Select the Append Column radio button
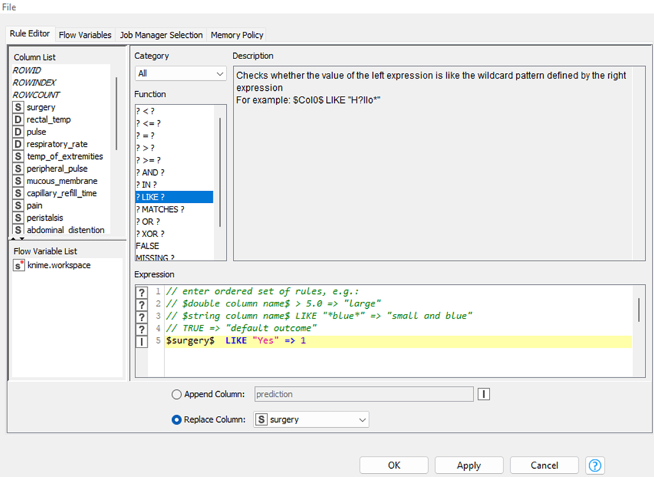 [176, 394]
